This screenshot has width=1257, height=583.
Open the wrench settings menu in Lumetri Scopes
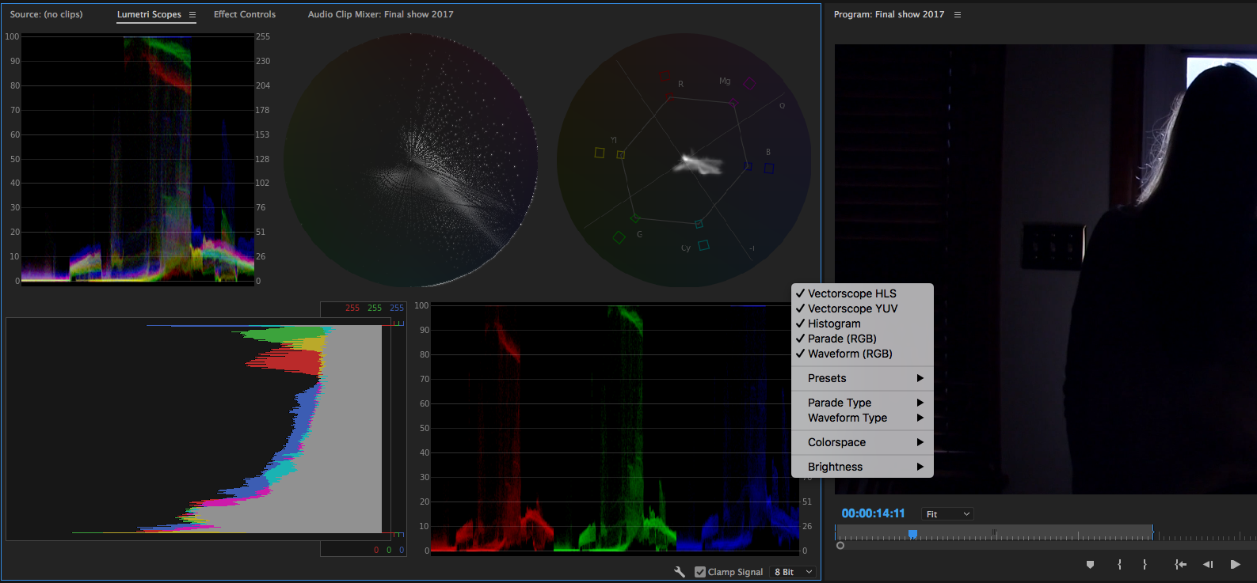tap(680, 572)
